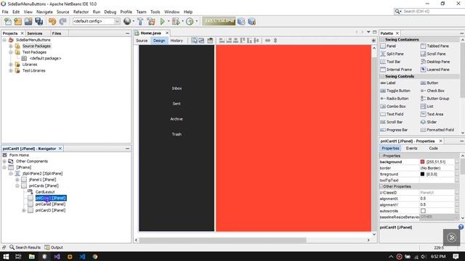Image resolution: width=465 pixels, height=261 pixels.
Task: Click the red background color swatch
Action: 422,162
